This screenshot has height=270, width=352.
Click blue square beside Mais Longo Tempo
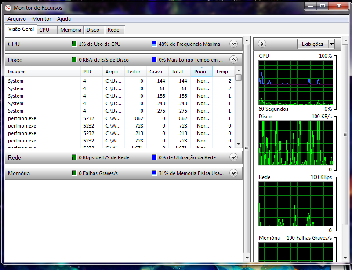(154, 60)
